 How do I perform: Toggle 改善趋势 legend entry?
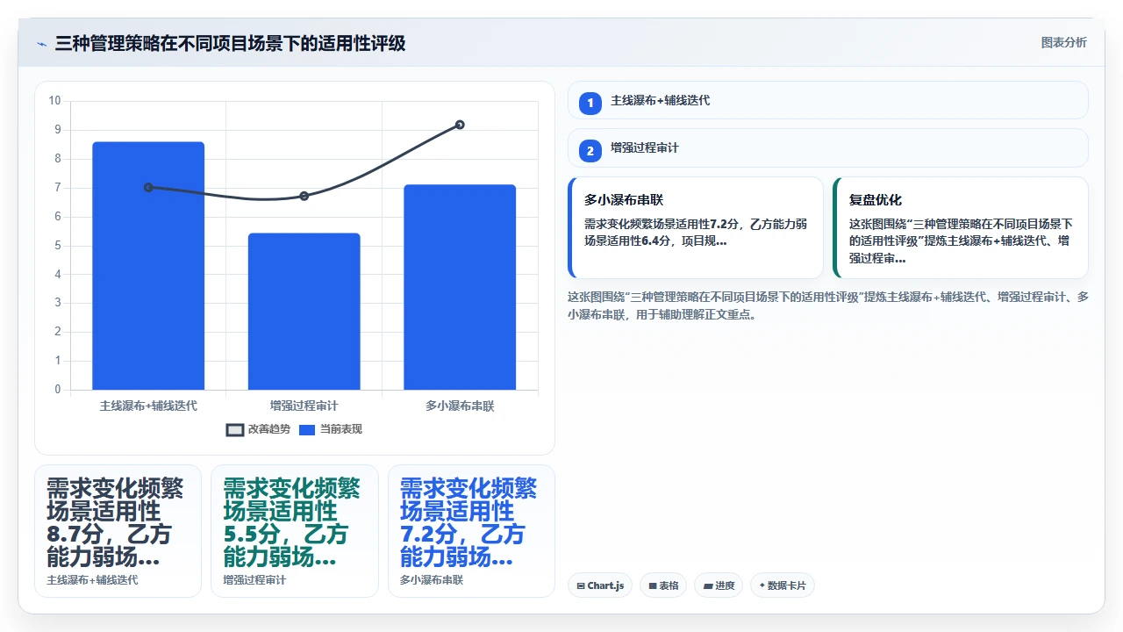258,429
